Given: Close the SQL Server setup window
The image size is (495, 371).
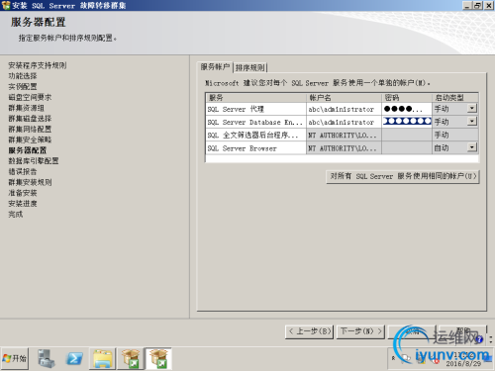Looking at the screenshot, I should tap(489, 5).
